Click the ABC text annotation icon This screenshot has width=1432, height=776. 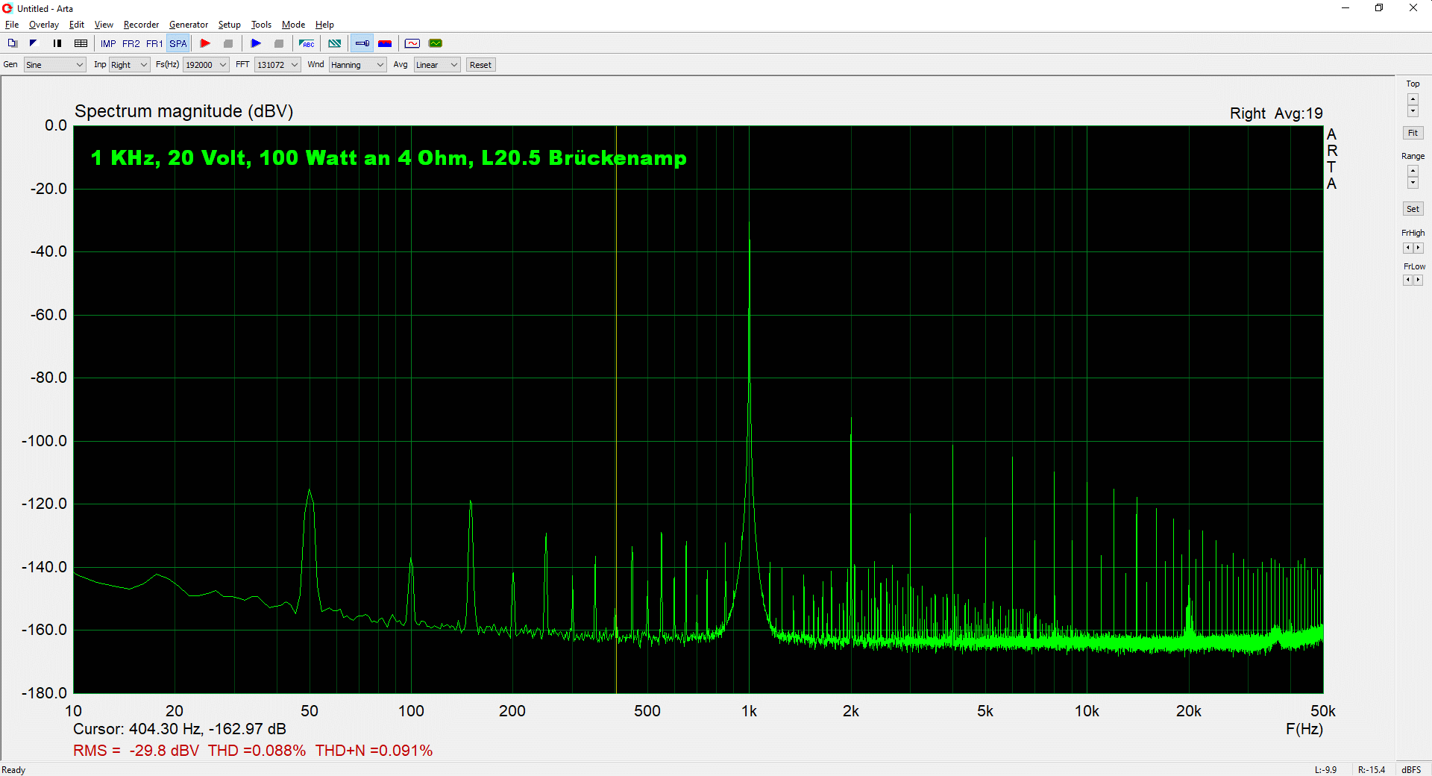pos(307,43)
